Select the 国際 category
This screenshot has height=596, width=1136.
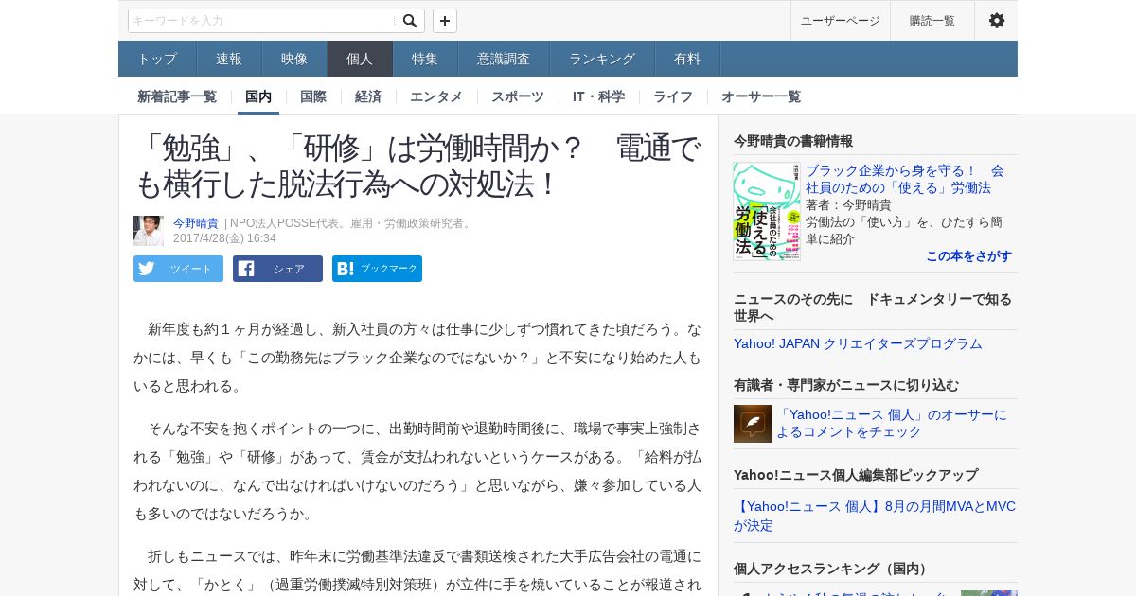313,96
